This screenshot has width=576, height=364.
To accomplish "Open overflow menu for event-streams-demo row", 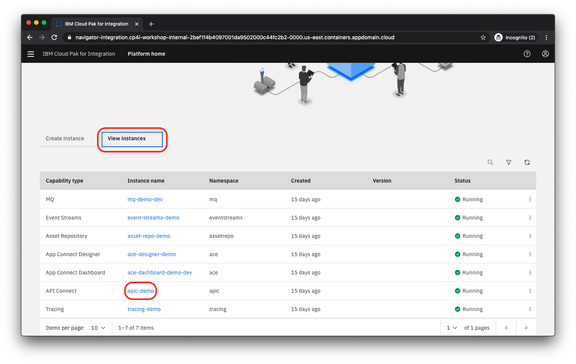I will [530, 218].
